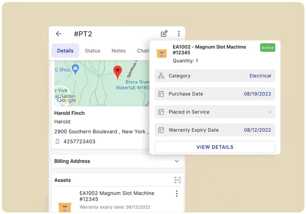Select EA1002 Magnum Slot Machine in Assets list
The height and width of the screenshot is (214, 306).
tap(117, 196)
